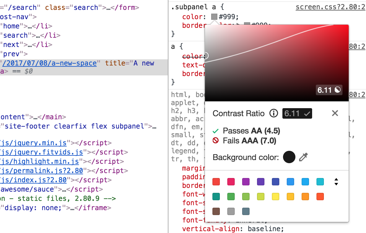Click the text 'Passes AA (4.5)'
366x233 pixels.
(x=251, y=131)
